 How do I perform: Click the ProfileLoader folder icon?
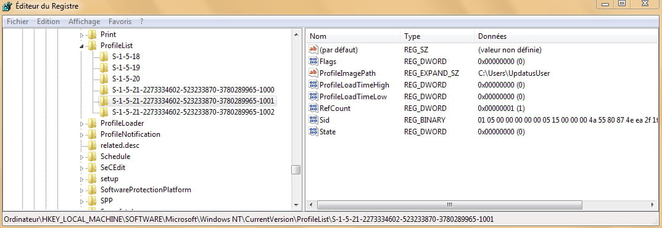pyautogui.click(x=92, y=123)
